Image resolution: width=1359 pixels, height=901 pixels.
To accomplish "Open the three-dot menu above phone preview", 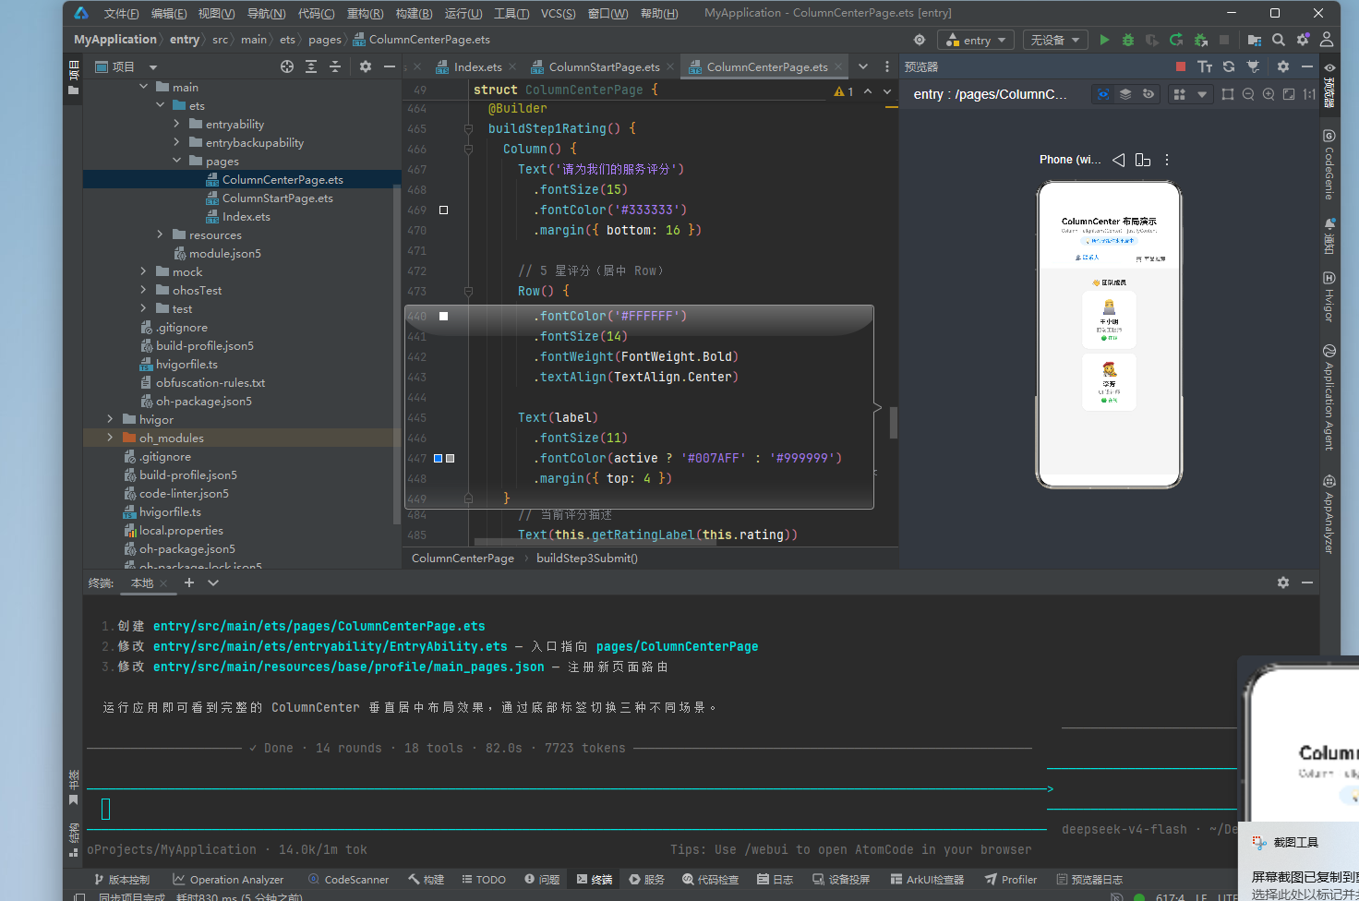I will [x=1167, y=160].
